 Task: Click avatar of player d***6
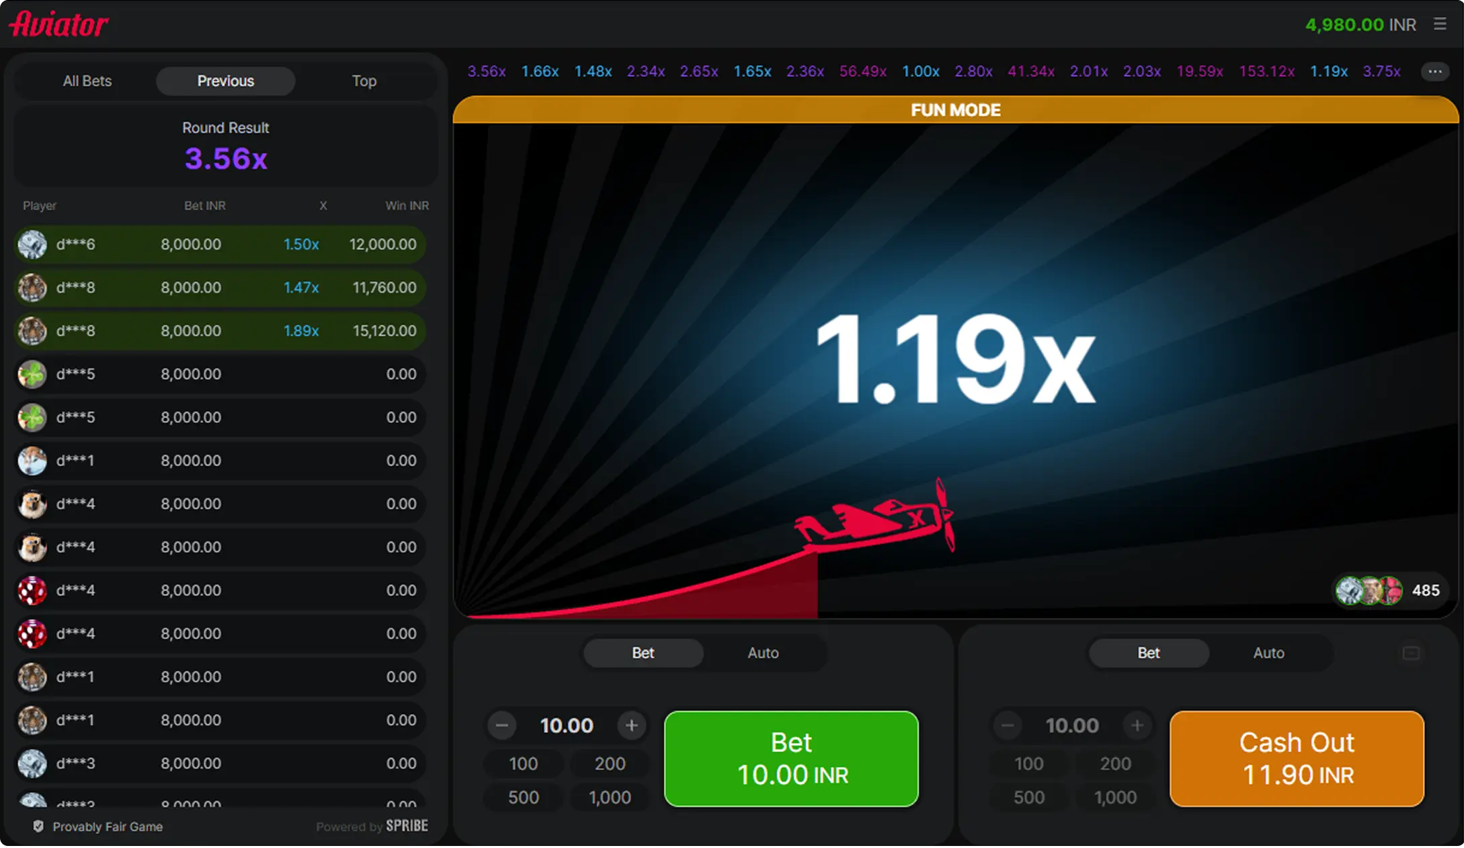(x=32, y=245)
